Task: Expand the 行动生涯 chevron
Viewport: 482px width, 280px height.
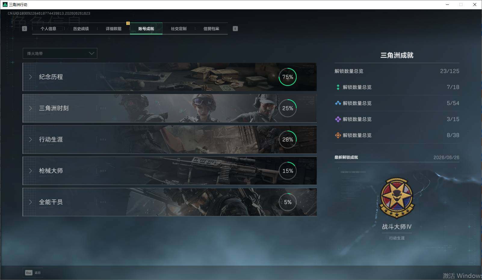Action: tap(30, 139)
